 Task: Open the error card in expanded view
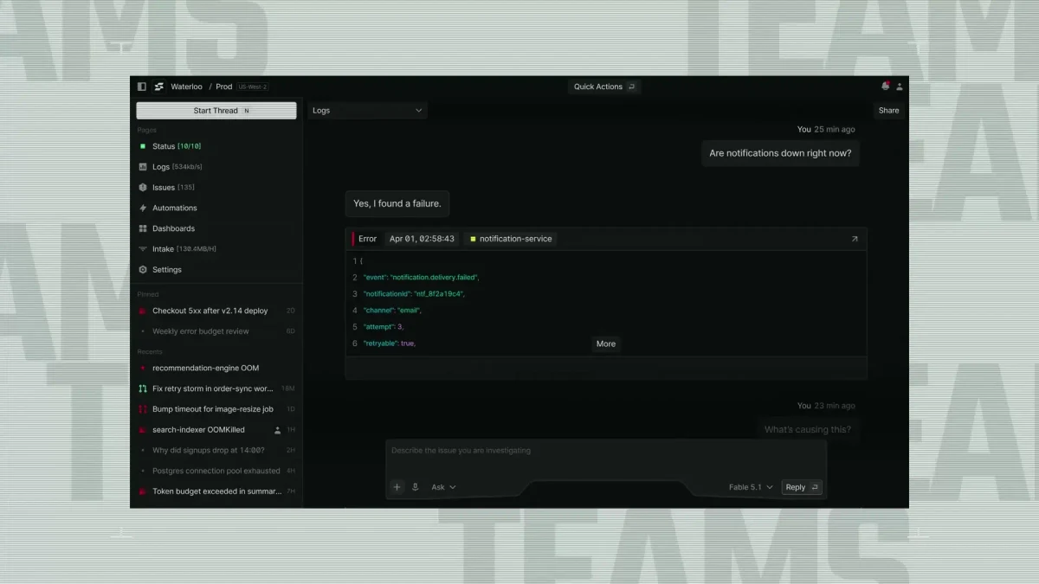(x=855, y=239)
